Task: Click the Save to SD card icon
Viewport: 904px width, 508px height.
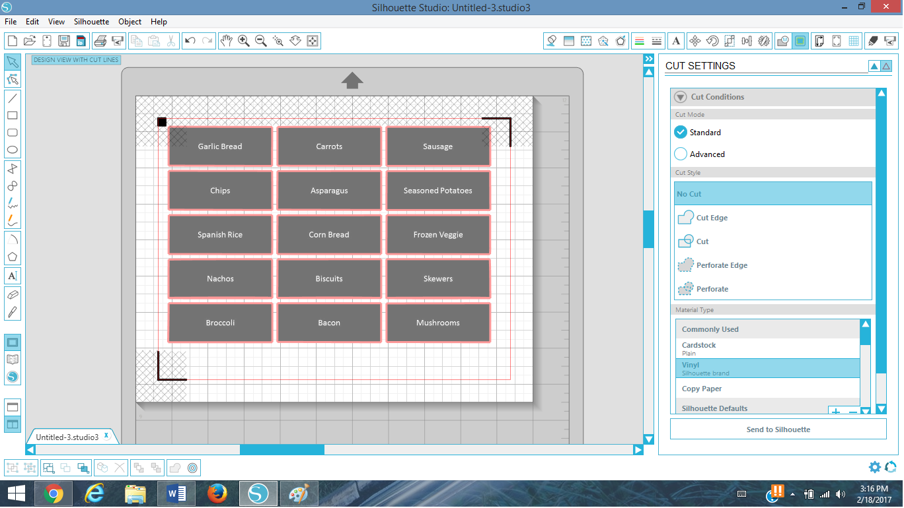Action: coord(81,41)
